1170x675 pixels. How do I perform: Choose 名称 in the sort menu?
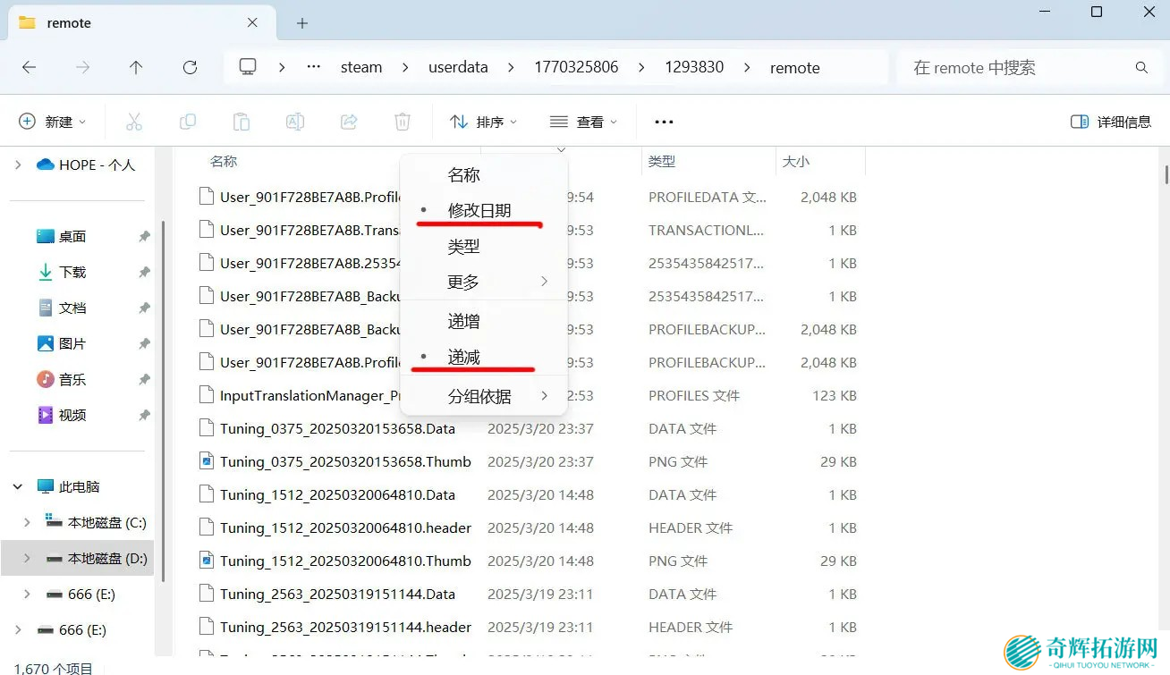[x=463, y=174]
